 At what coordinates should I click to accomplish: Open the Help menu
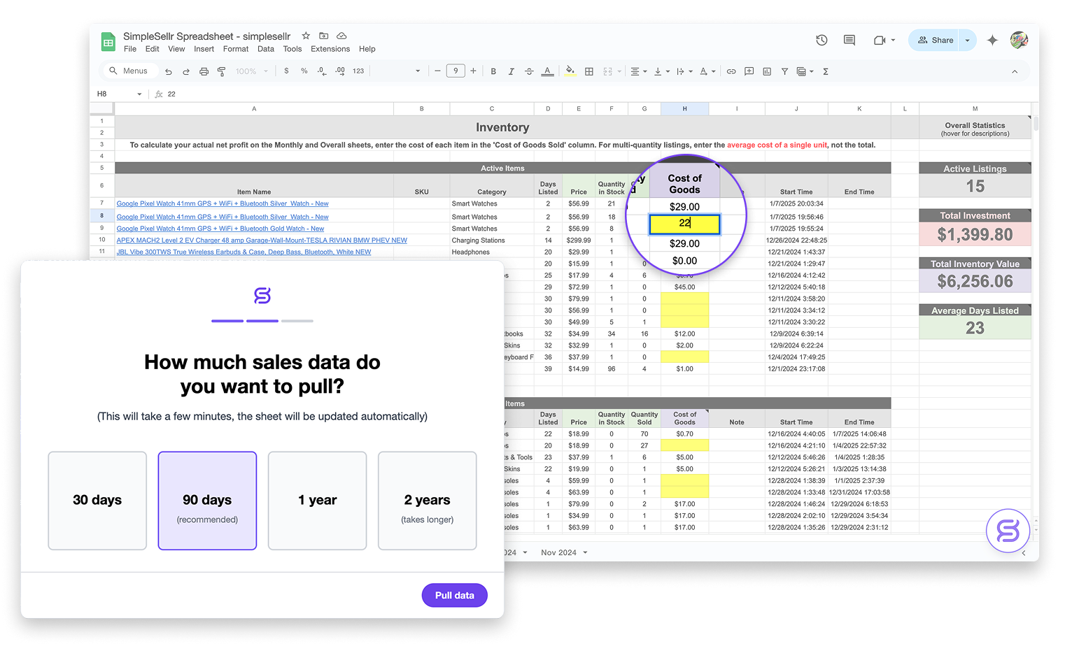point(367,49)
